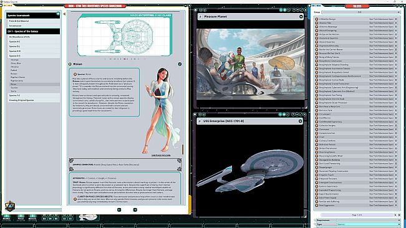Screen dimensions: 406x228
Task: Open the Group dropdown in Talents panel
Action: click(360, 12)
